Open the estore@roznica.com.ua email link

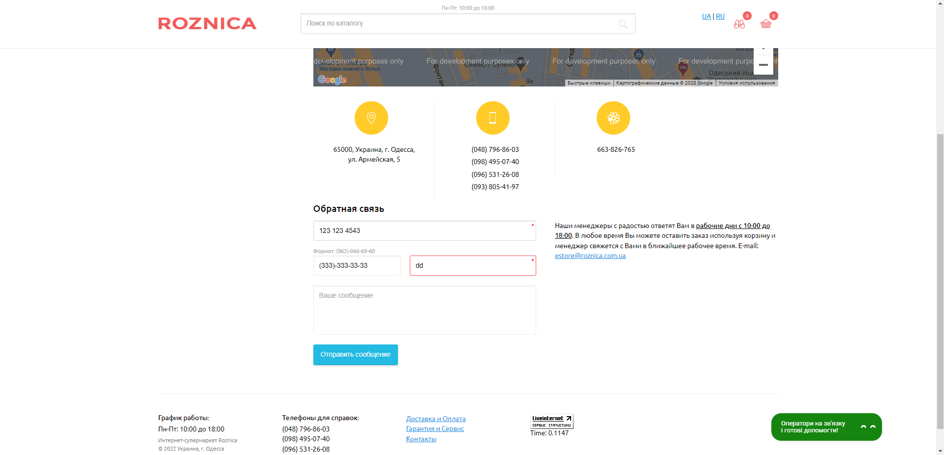(590, 256)
